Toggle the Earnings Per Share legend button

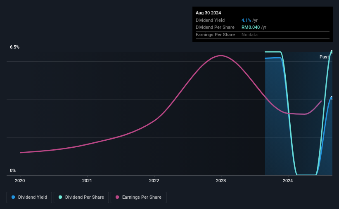click(x=138, y=197)
